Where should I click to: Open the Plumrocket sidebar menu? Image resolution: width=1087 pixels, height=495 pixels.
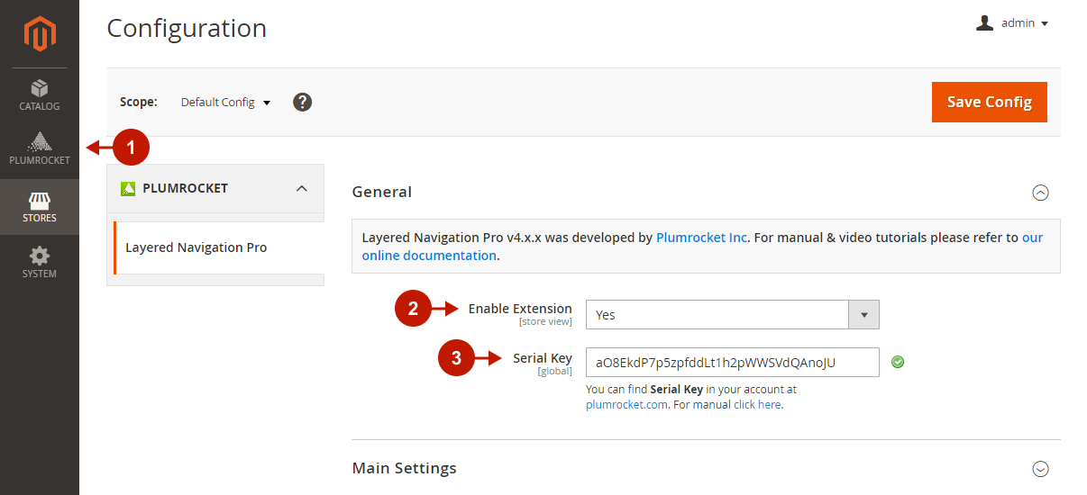pos(40,150)
